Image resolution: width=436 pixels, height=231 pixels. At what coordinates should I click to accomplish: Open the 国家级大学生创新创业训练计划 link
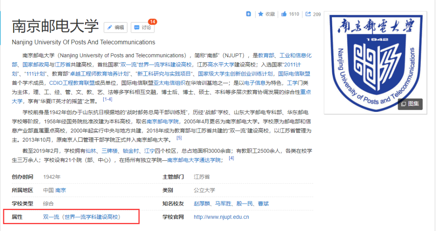(x=235, y=74)
